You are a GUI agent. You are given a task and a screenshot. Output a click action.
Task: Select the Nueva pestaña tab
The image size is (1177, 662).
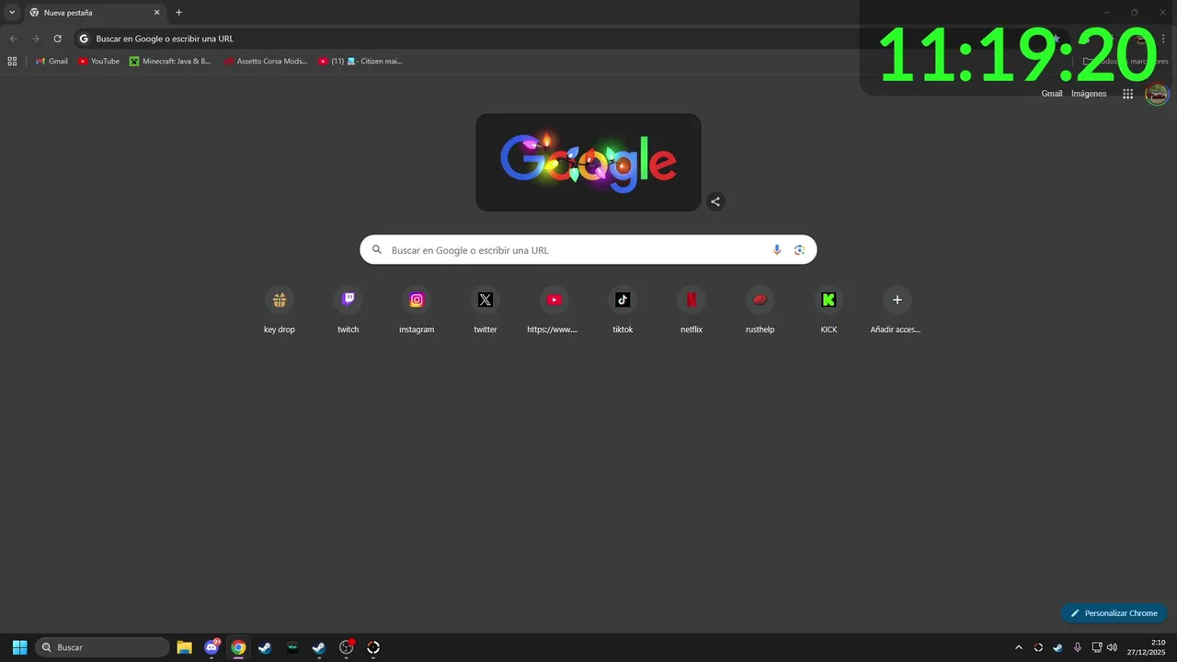94,13
